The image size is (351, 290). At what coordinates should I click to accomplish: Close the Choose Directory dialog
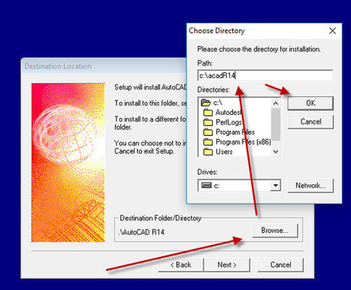(x=332, y=31)
